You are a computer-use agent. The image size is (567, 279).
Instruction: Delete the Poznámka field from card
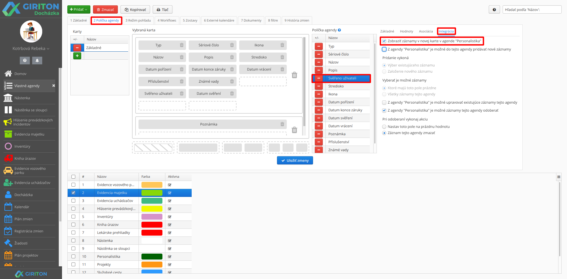pyautogui.click(x=282, y=124)
